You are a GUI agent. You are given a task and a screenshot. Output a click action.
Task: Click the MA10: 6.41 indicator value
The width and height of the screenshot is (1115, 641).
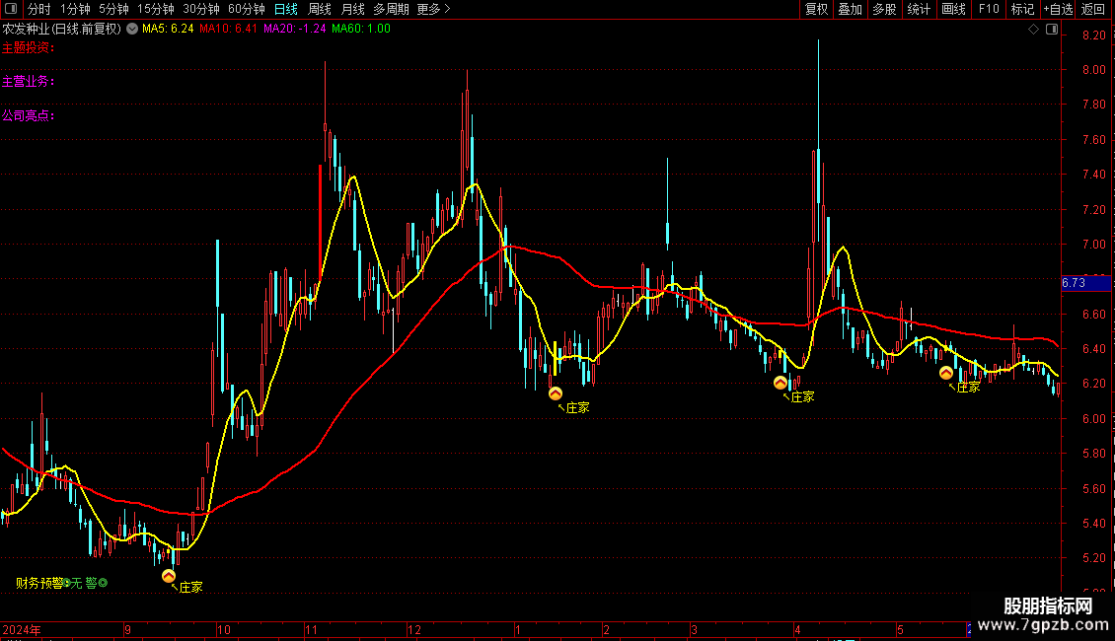[x=228, y=29]
